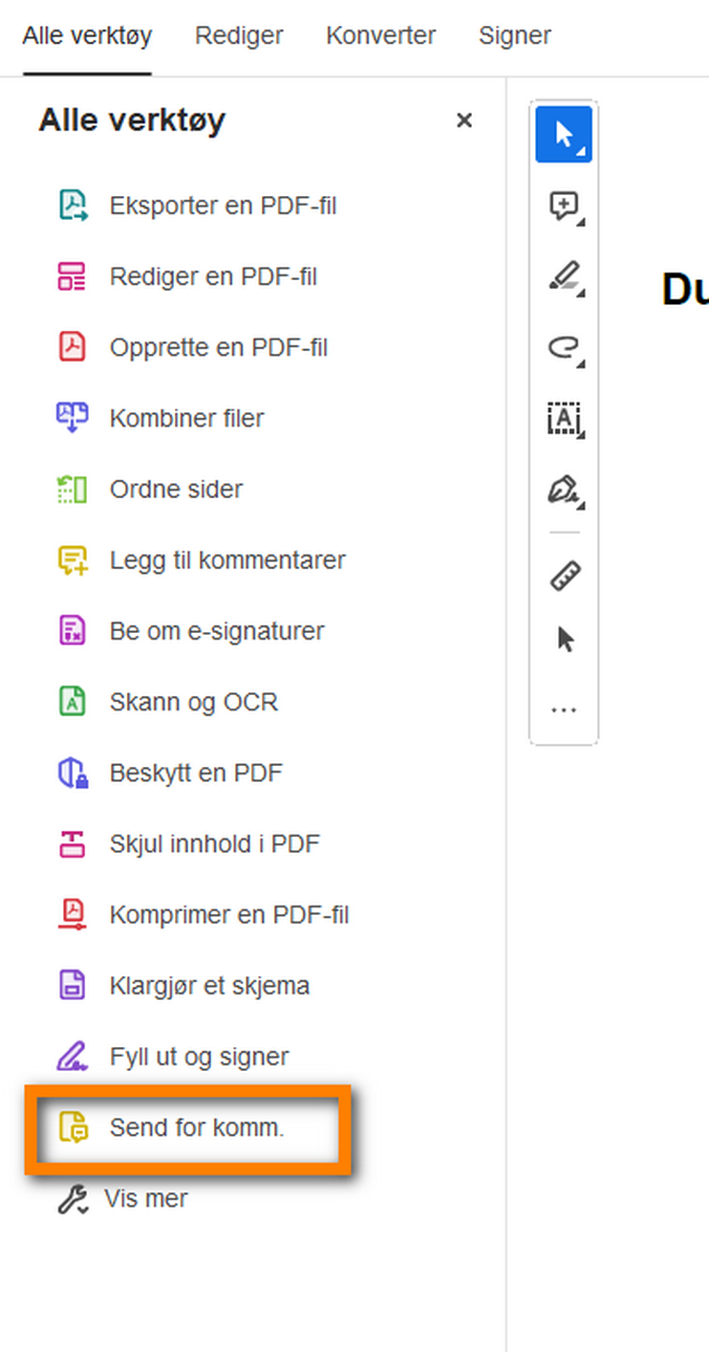This screenshot has width=709, height=1352.
Task: Expand the list with Vis mer
Action: click(x=145, y=1199)
